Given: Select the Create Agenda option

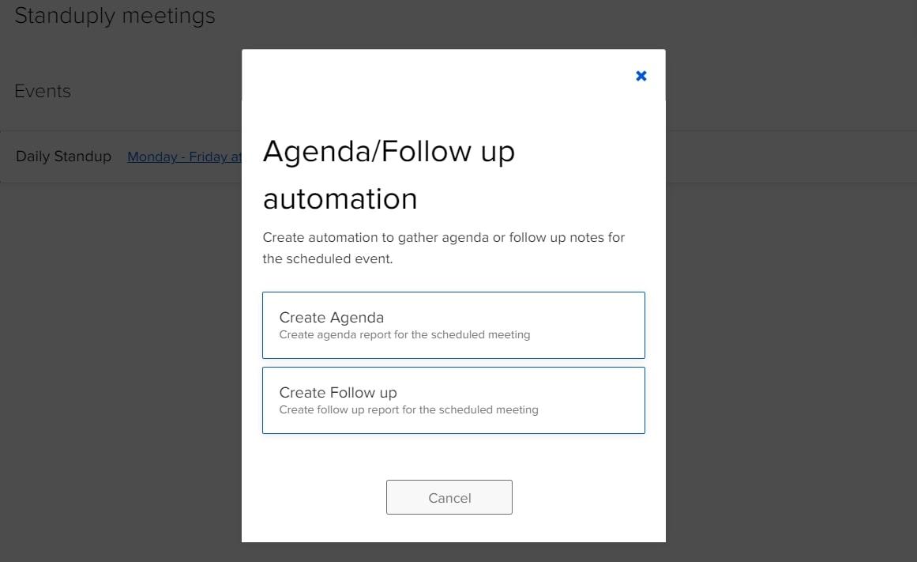Looking at the screenshot, I should point(453,325).
